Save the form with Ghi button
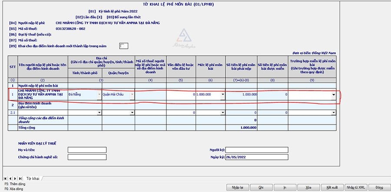Screen dimensions: 391x192 pos(261,187)
